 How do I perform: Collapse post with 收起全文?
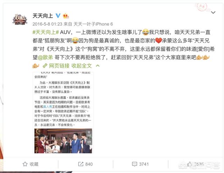coord(82,66)
